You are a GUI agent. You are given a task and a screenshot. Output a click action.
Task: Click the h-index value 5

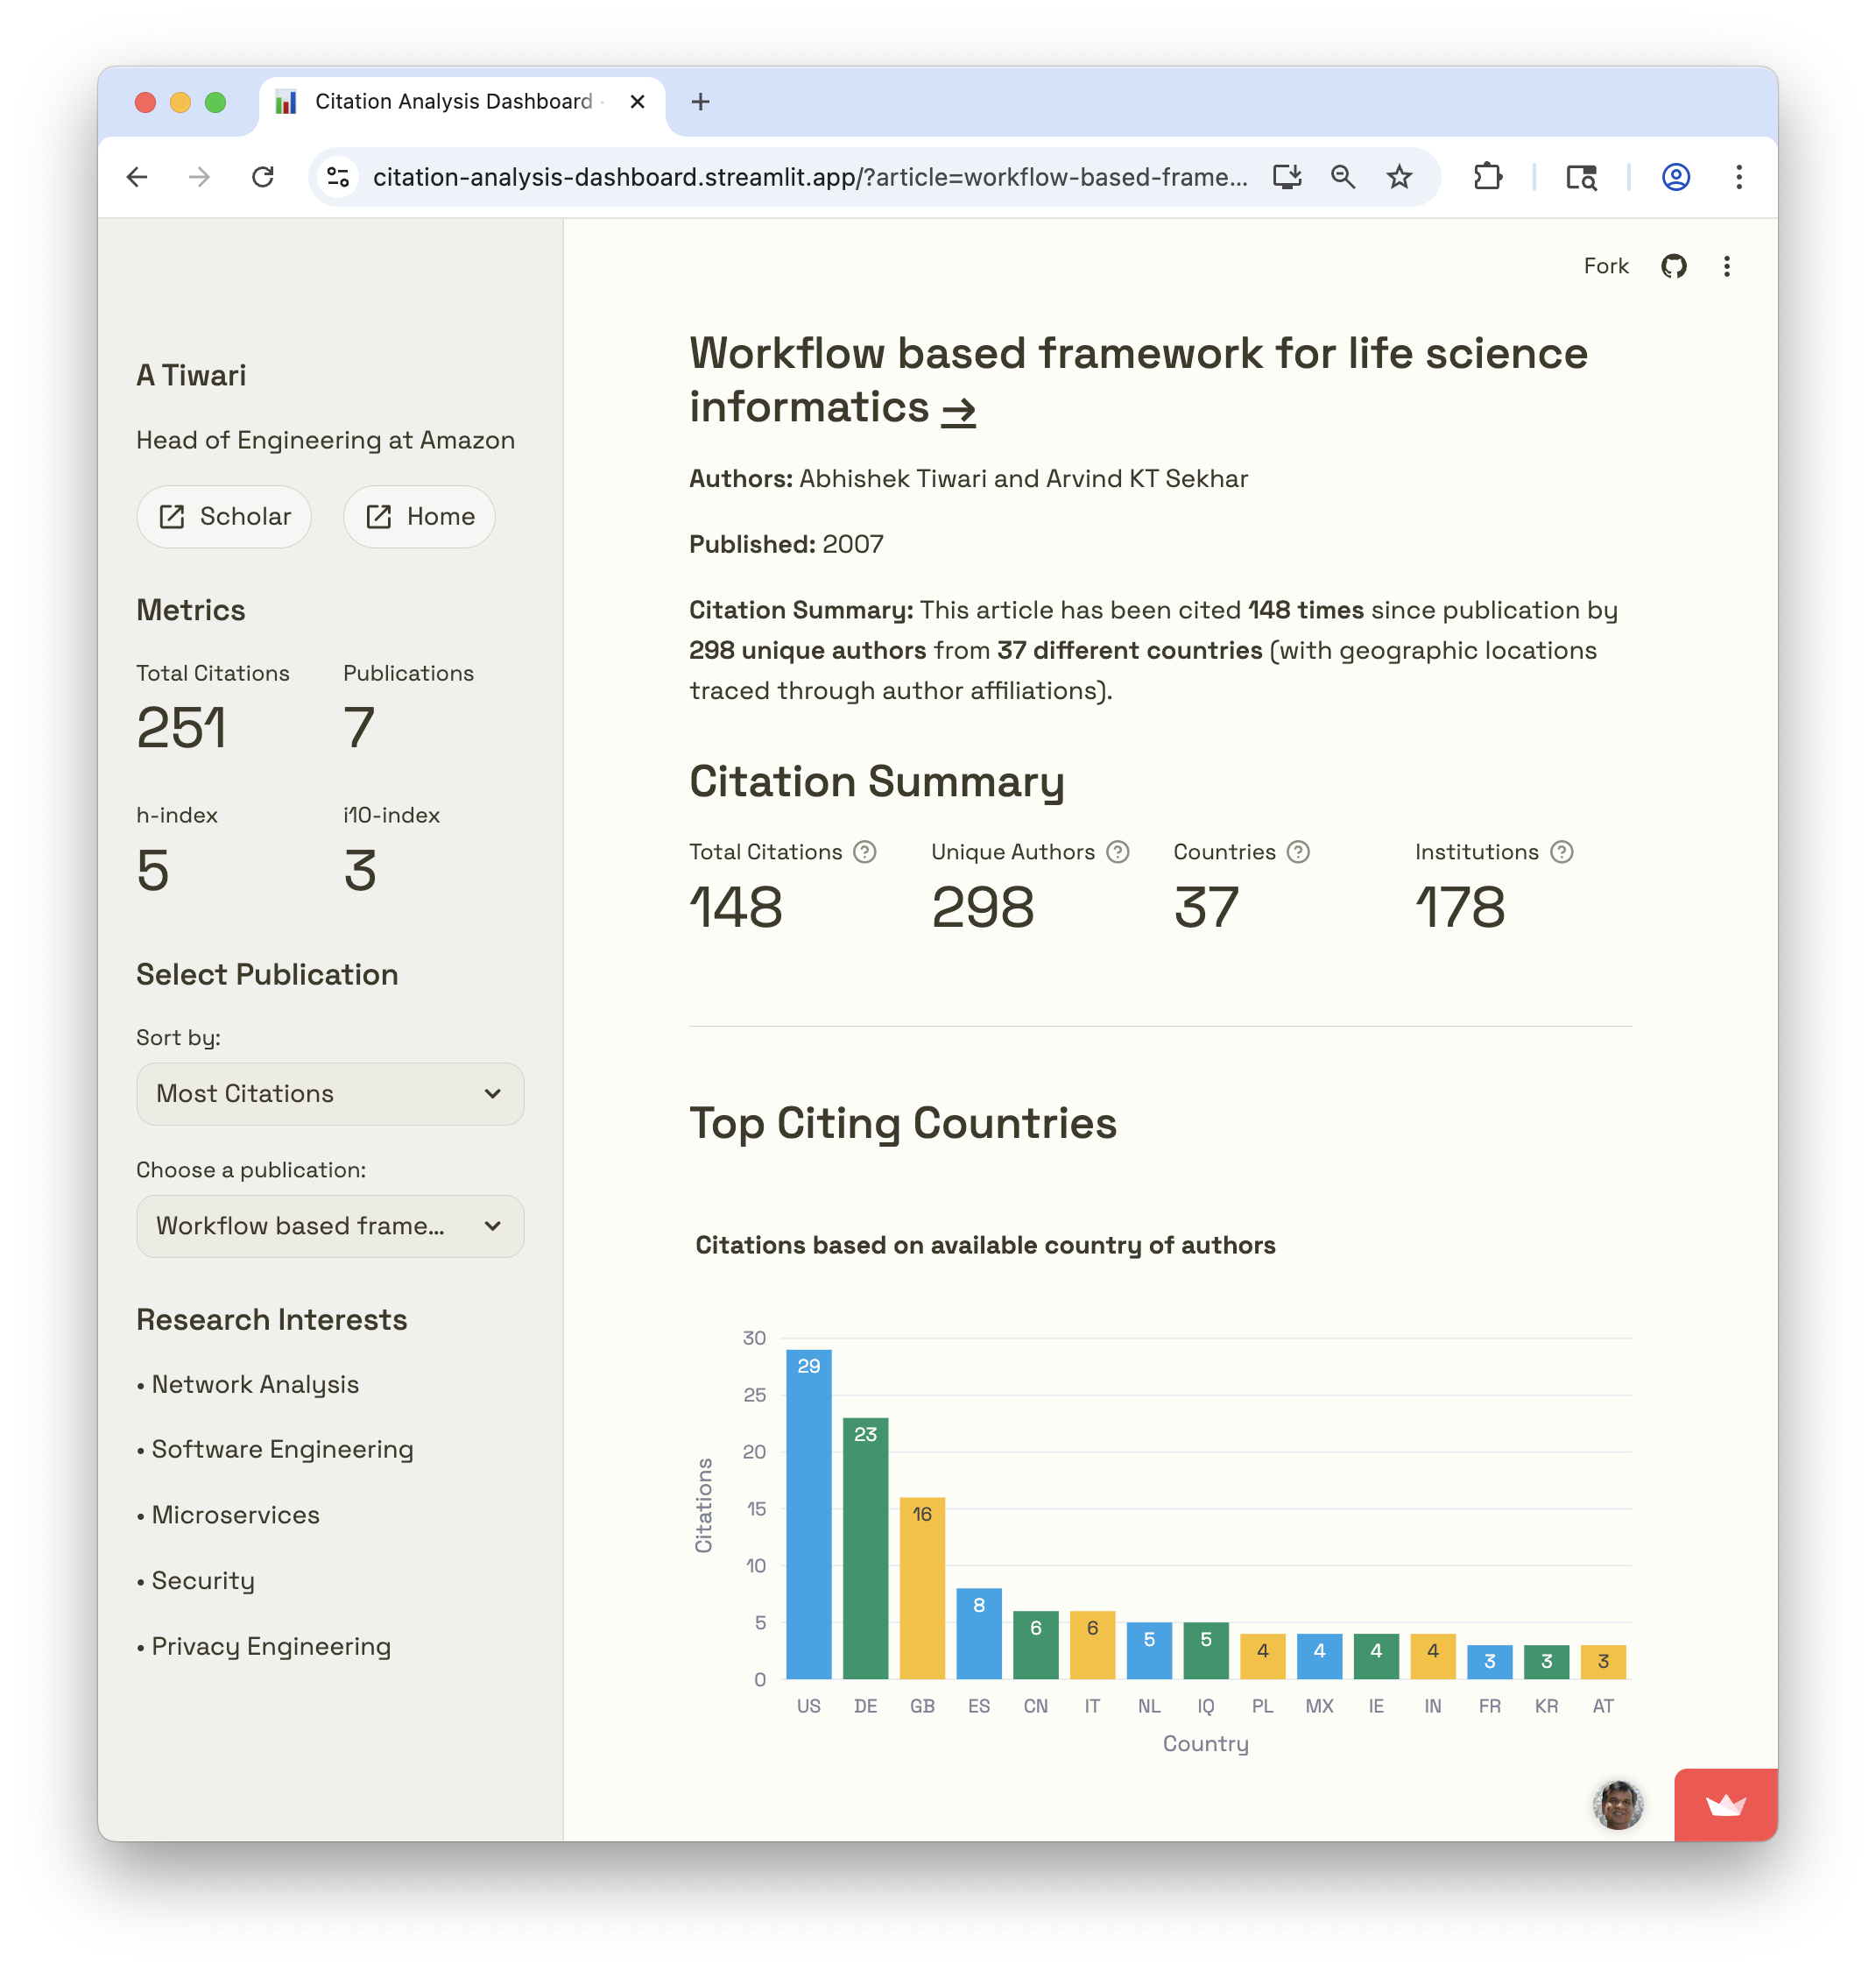tap(153, 869)
